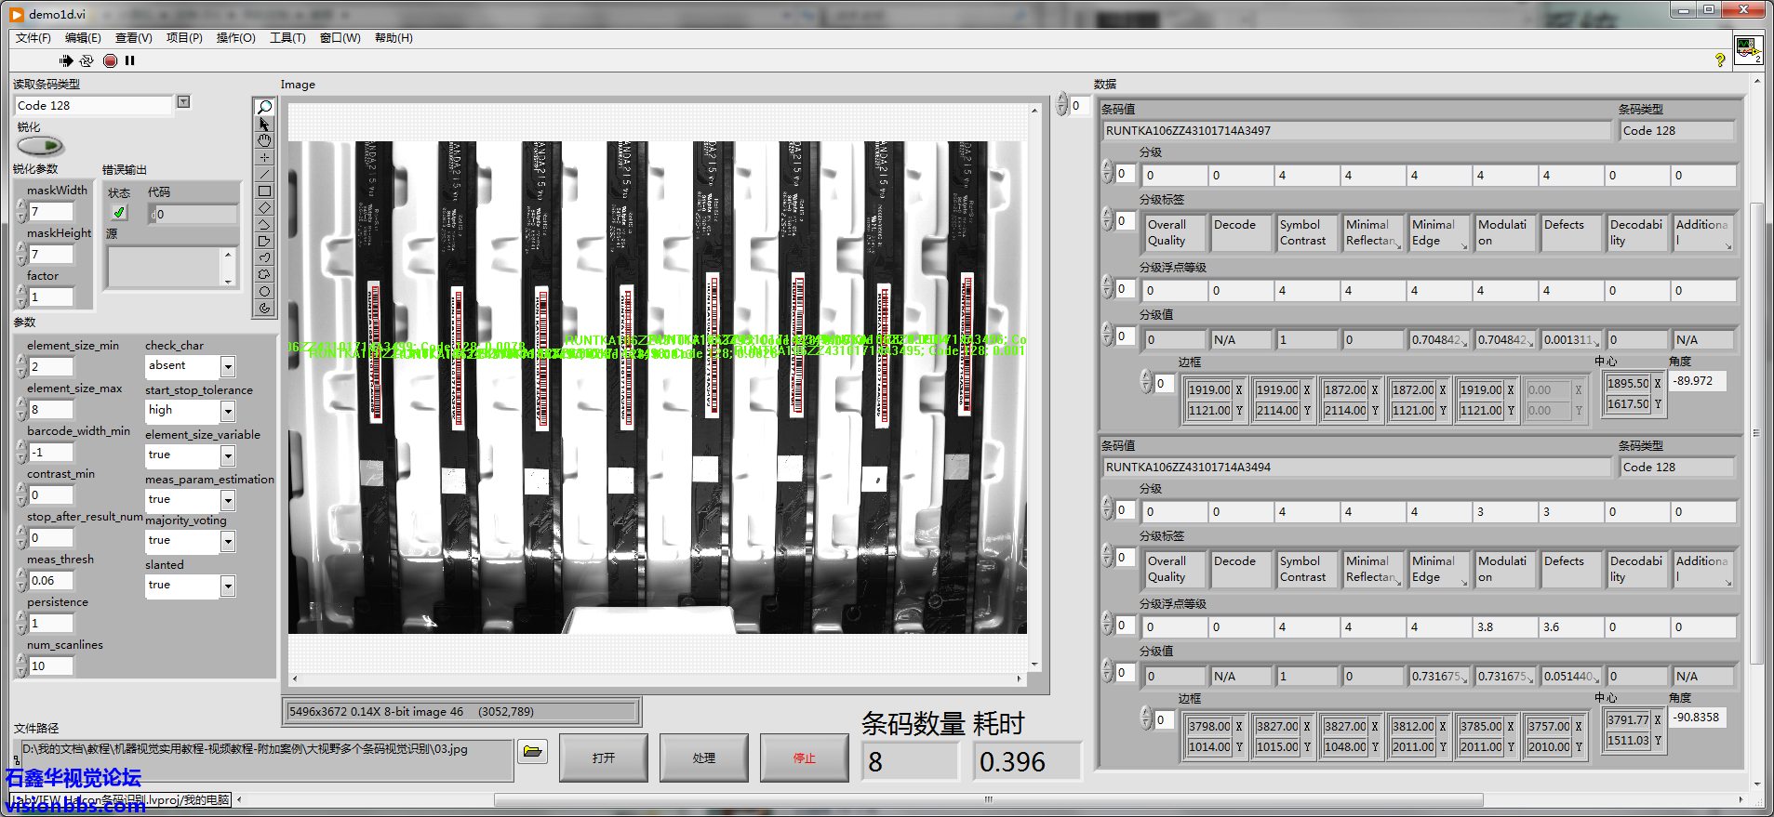Pause execution with the Pause icon
This screenshot has width=1774, height=817.
(x=130, y=60)
